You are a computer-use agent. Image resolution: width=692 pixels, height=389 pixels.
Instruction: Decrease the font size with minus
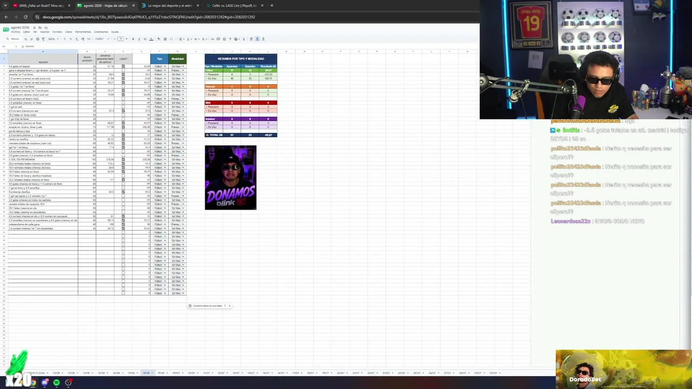(115, 39)
